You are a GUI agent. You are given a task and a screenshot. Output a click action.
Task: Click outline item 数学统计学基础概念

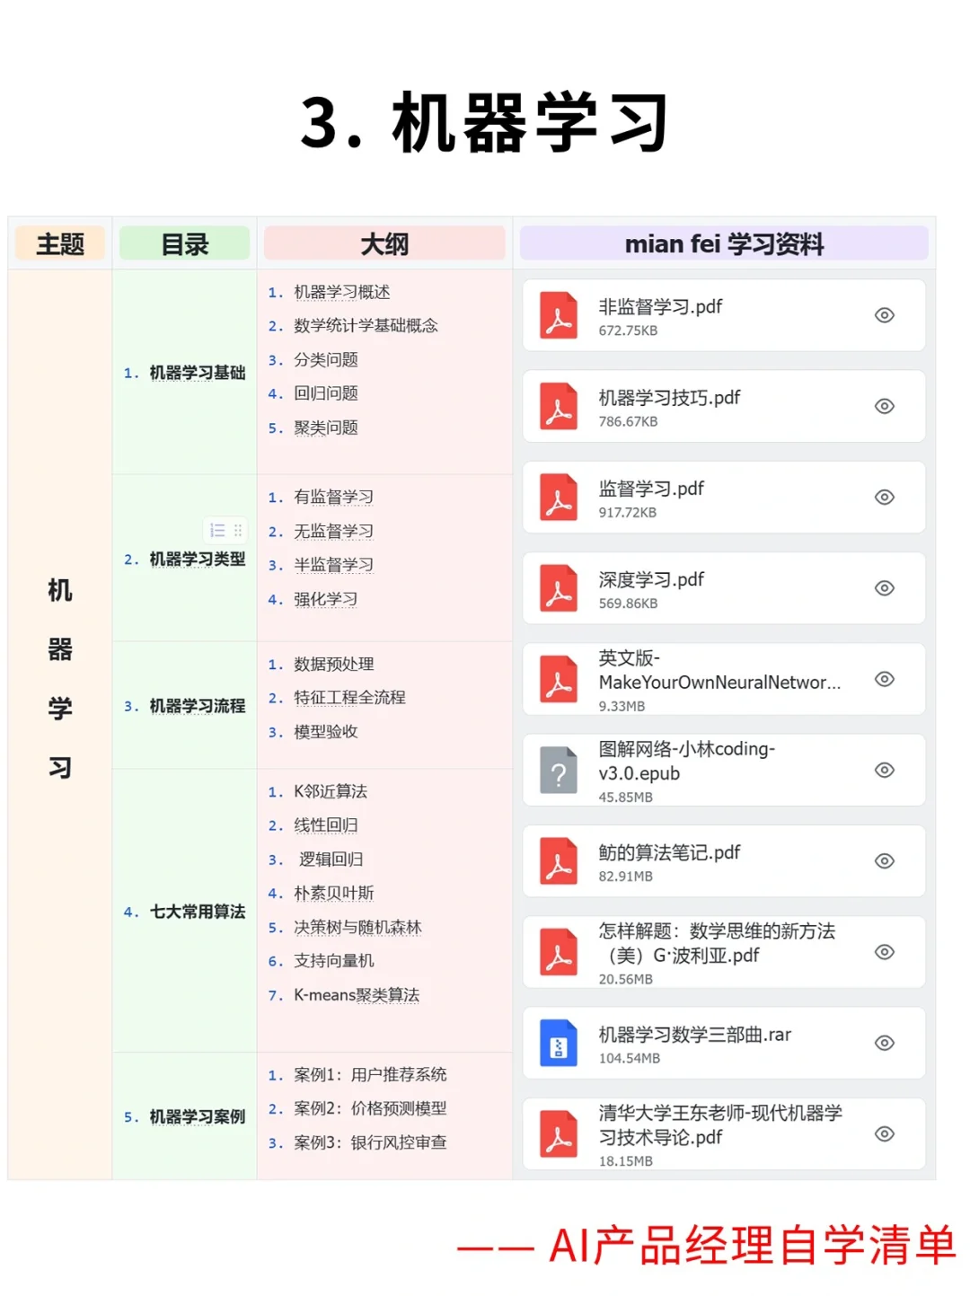click(366, 325)
